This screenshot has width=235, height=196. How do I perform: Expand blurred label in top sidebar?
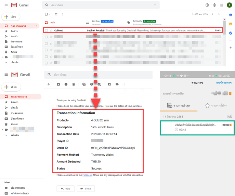(3, 57)
